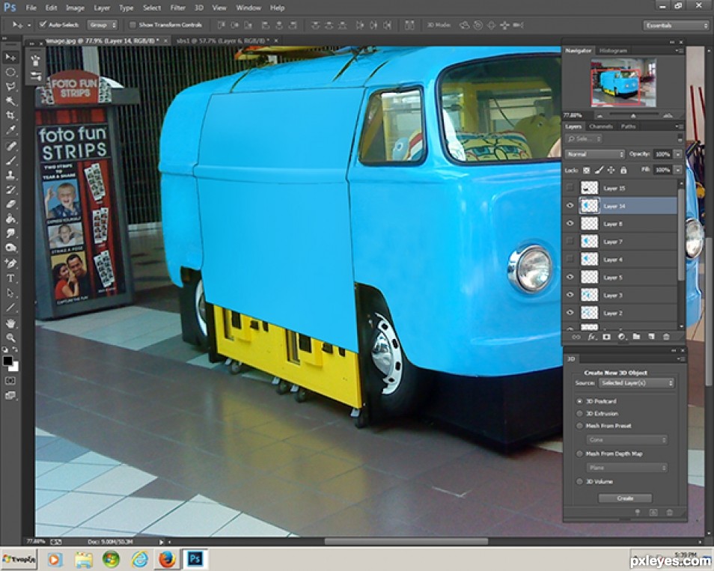Click Lock all layer padlock

[x=623, y=170]
